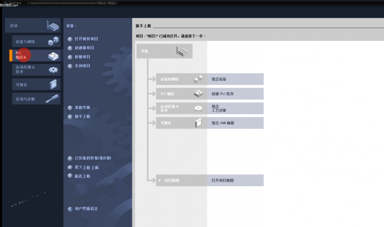Click the 项目视图 label
384x227 pixels.
point(172,180)
